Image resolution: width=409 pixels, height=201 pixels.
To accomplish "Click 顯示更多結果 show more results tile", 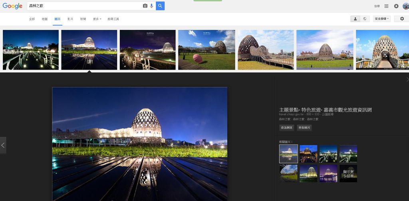I will tap(348, 174).
